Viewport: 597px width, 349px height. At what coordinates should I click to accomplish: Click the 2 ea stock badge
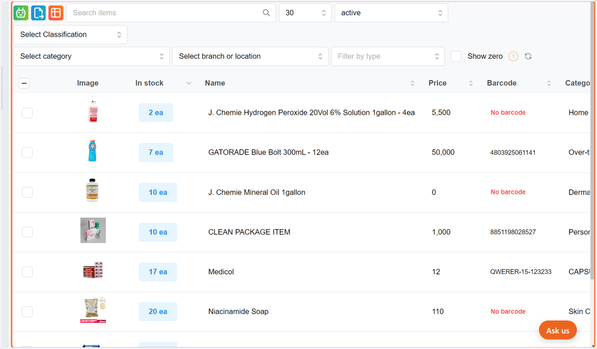pos(156,113)
